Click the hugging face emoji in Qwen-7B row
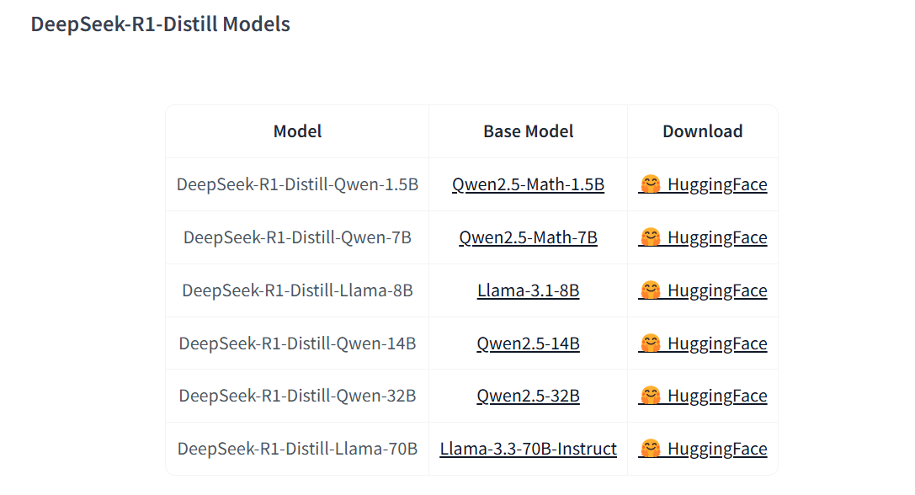The width and height of the screenshot is (915, 495). (x=649, y=237)
